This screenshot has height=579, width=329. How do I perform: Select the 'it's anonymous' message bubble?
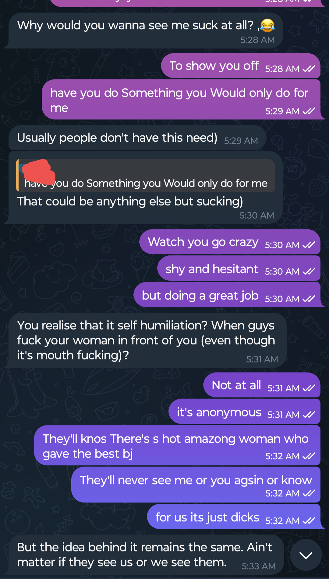pyautogui.click(x=245, y=412)
